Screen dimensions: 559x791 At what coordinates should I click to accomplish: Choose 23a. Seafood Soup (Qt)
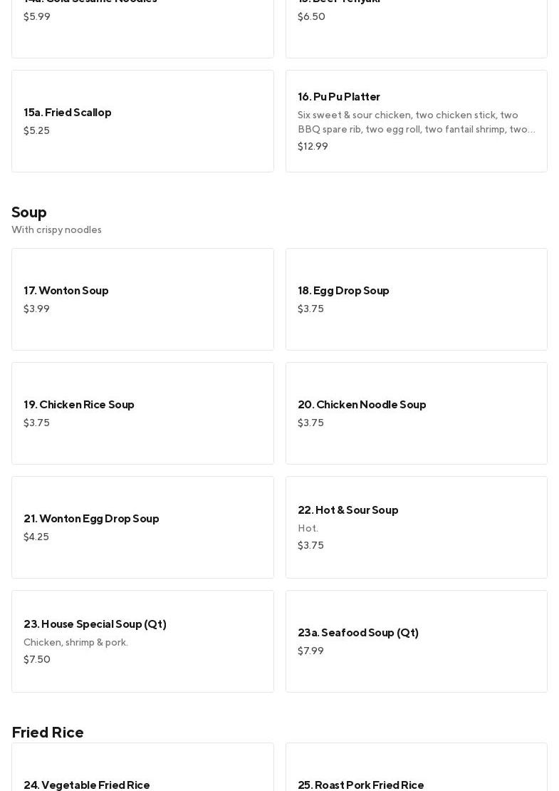[x=416, y=641]
